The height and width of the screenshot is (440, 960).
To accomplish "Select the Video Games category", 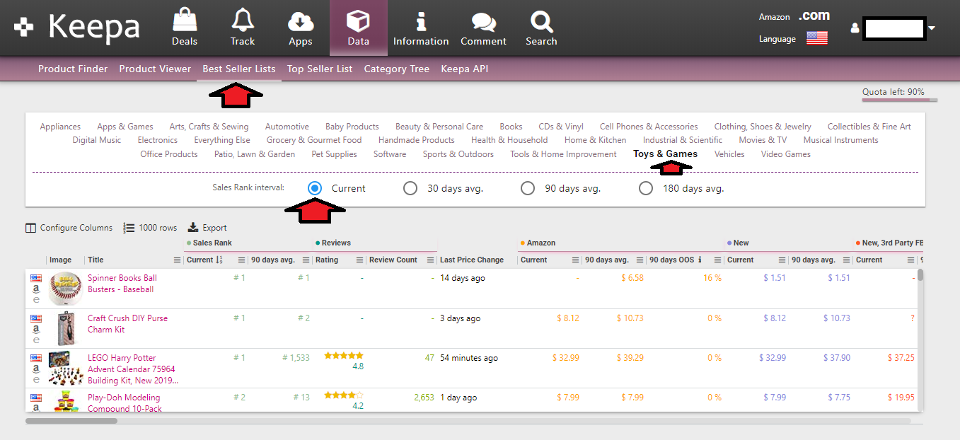I will tap(786, 154).
